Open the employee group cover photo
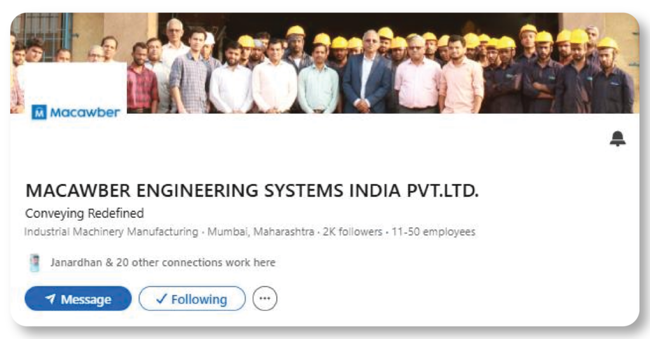Image resolution: width=650 pixels, height=339 pixels. (x=324, y=63)
